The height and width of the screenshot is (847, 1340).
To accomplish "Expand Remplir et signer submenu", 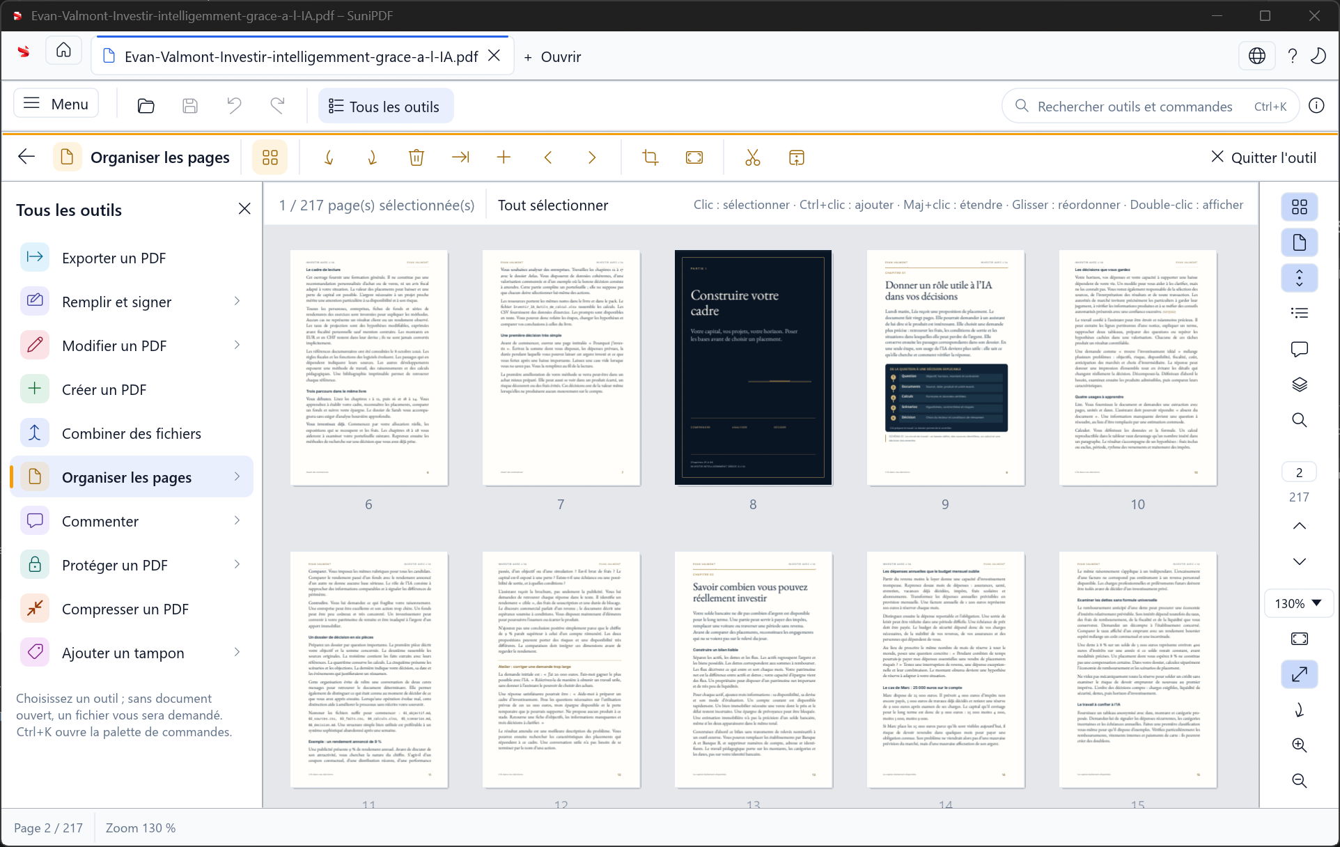I will click(237, 301).
